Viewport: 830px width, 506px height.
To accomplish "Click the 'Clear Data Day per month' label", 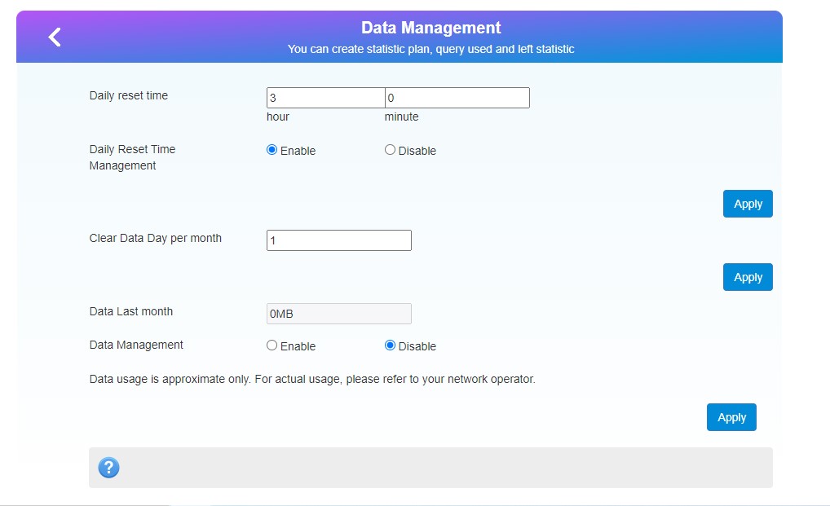I will point(155,239).
